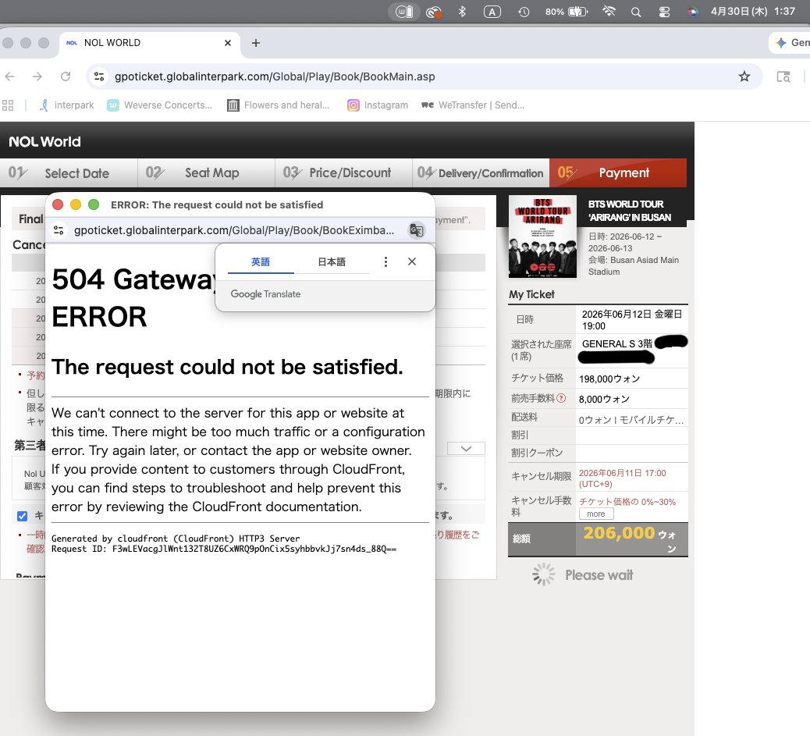The width and height of the screenshot is (810, 736).
Task: Click the NOL WORLD tab title
Action: pyautogui.click(x=112, y=43)
